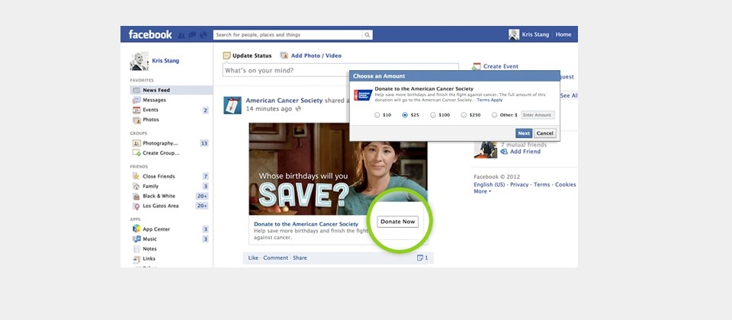This screenshot has height=320, width=732.
Task: Choose the $250 donation radio button
Action: click(464, 115)
